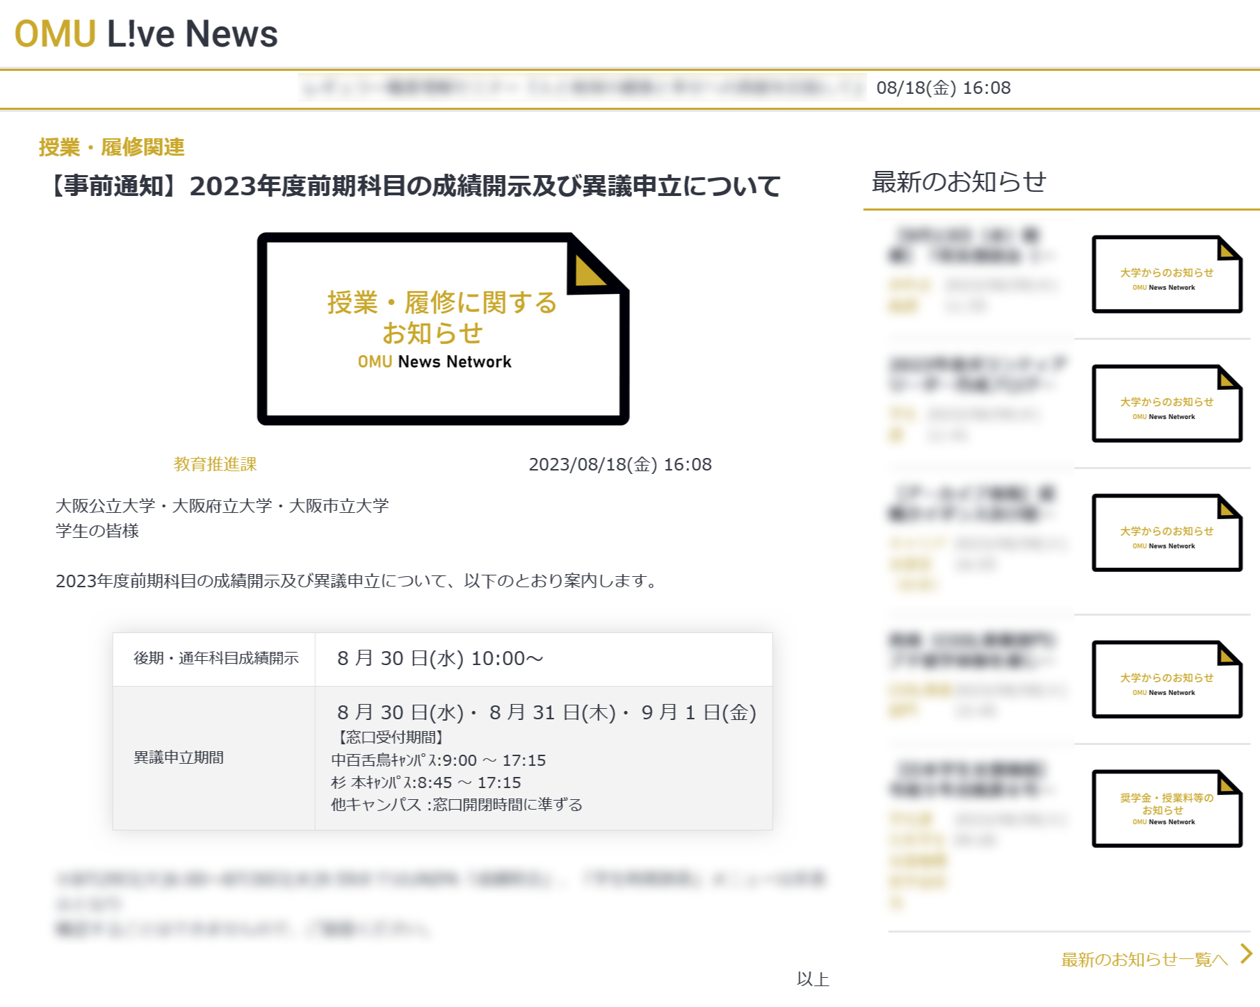1260x1007 pixels.
Task: Click the 教育推進課 department link
Action: click(x=214, y=464)
